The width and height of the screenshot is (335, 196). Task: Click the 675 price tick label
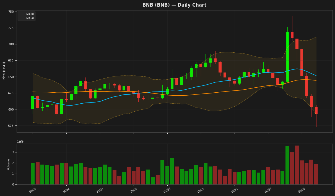click(11, 60)
